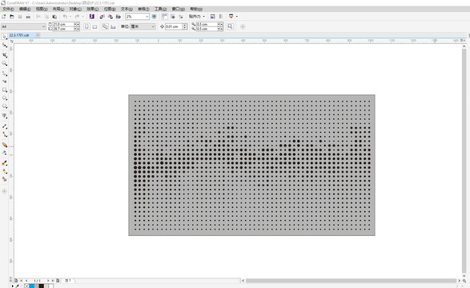
Task: Click the Undo arrow icon
Action: 65,17
